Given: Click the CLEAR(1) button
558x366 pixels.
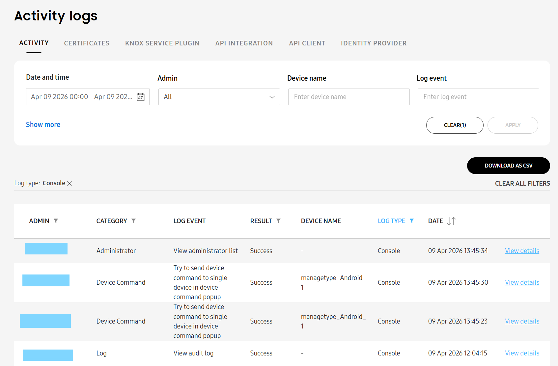Looking at the screenshot, I should 455,125.
